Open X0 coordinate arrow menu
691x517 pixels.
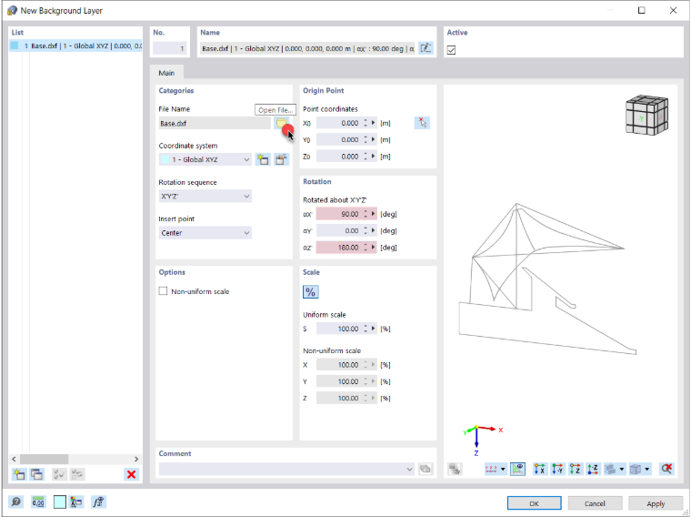pyautogui.click(x=374, y=123)
